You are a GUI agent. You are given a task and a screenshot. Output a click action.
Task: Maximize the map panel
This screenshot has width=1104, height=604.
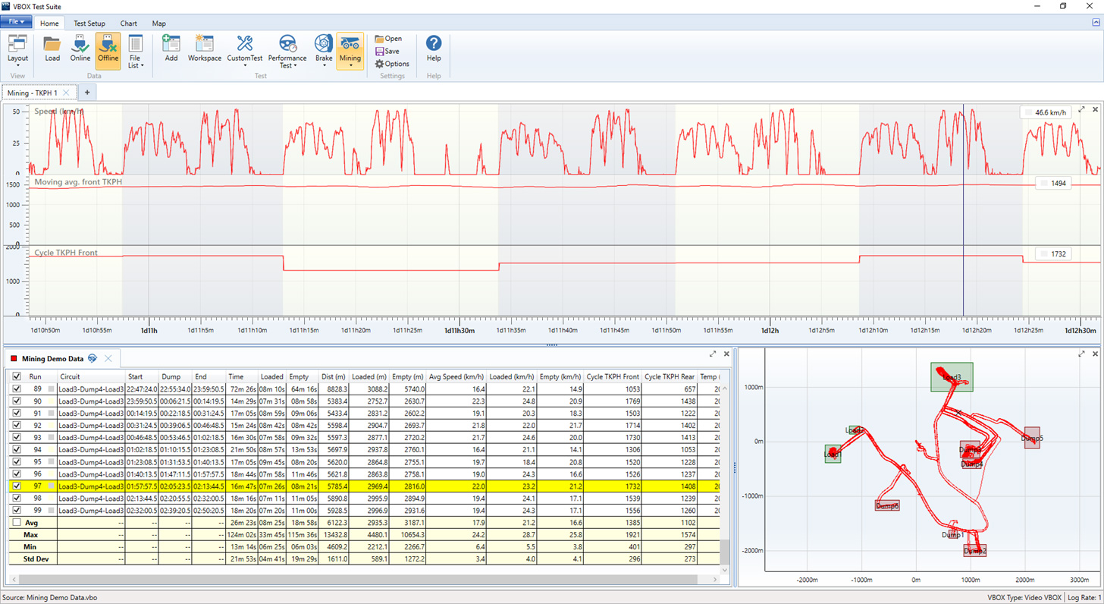[x=1082, y=354]
